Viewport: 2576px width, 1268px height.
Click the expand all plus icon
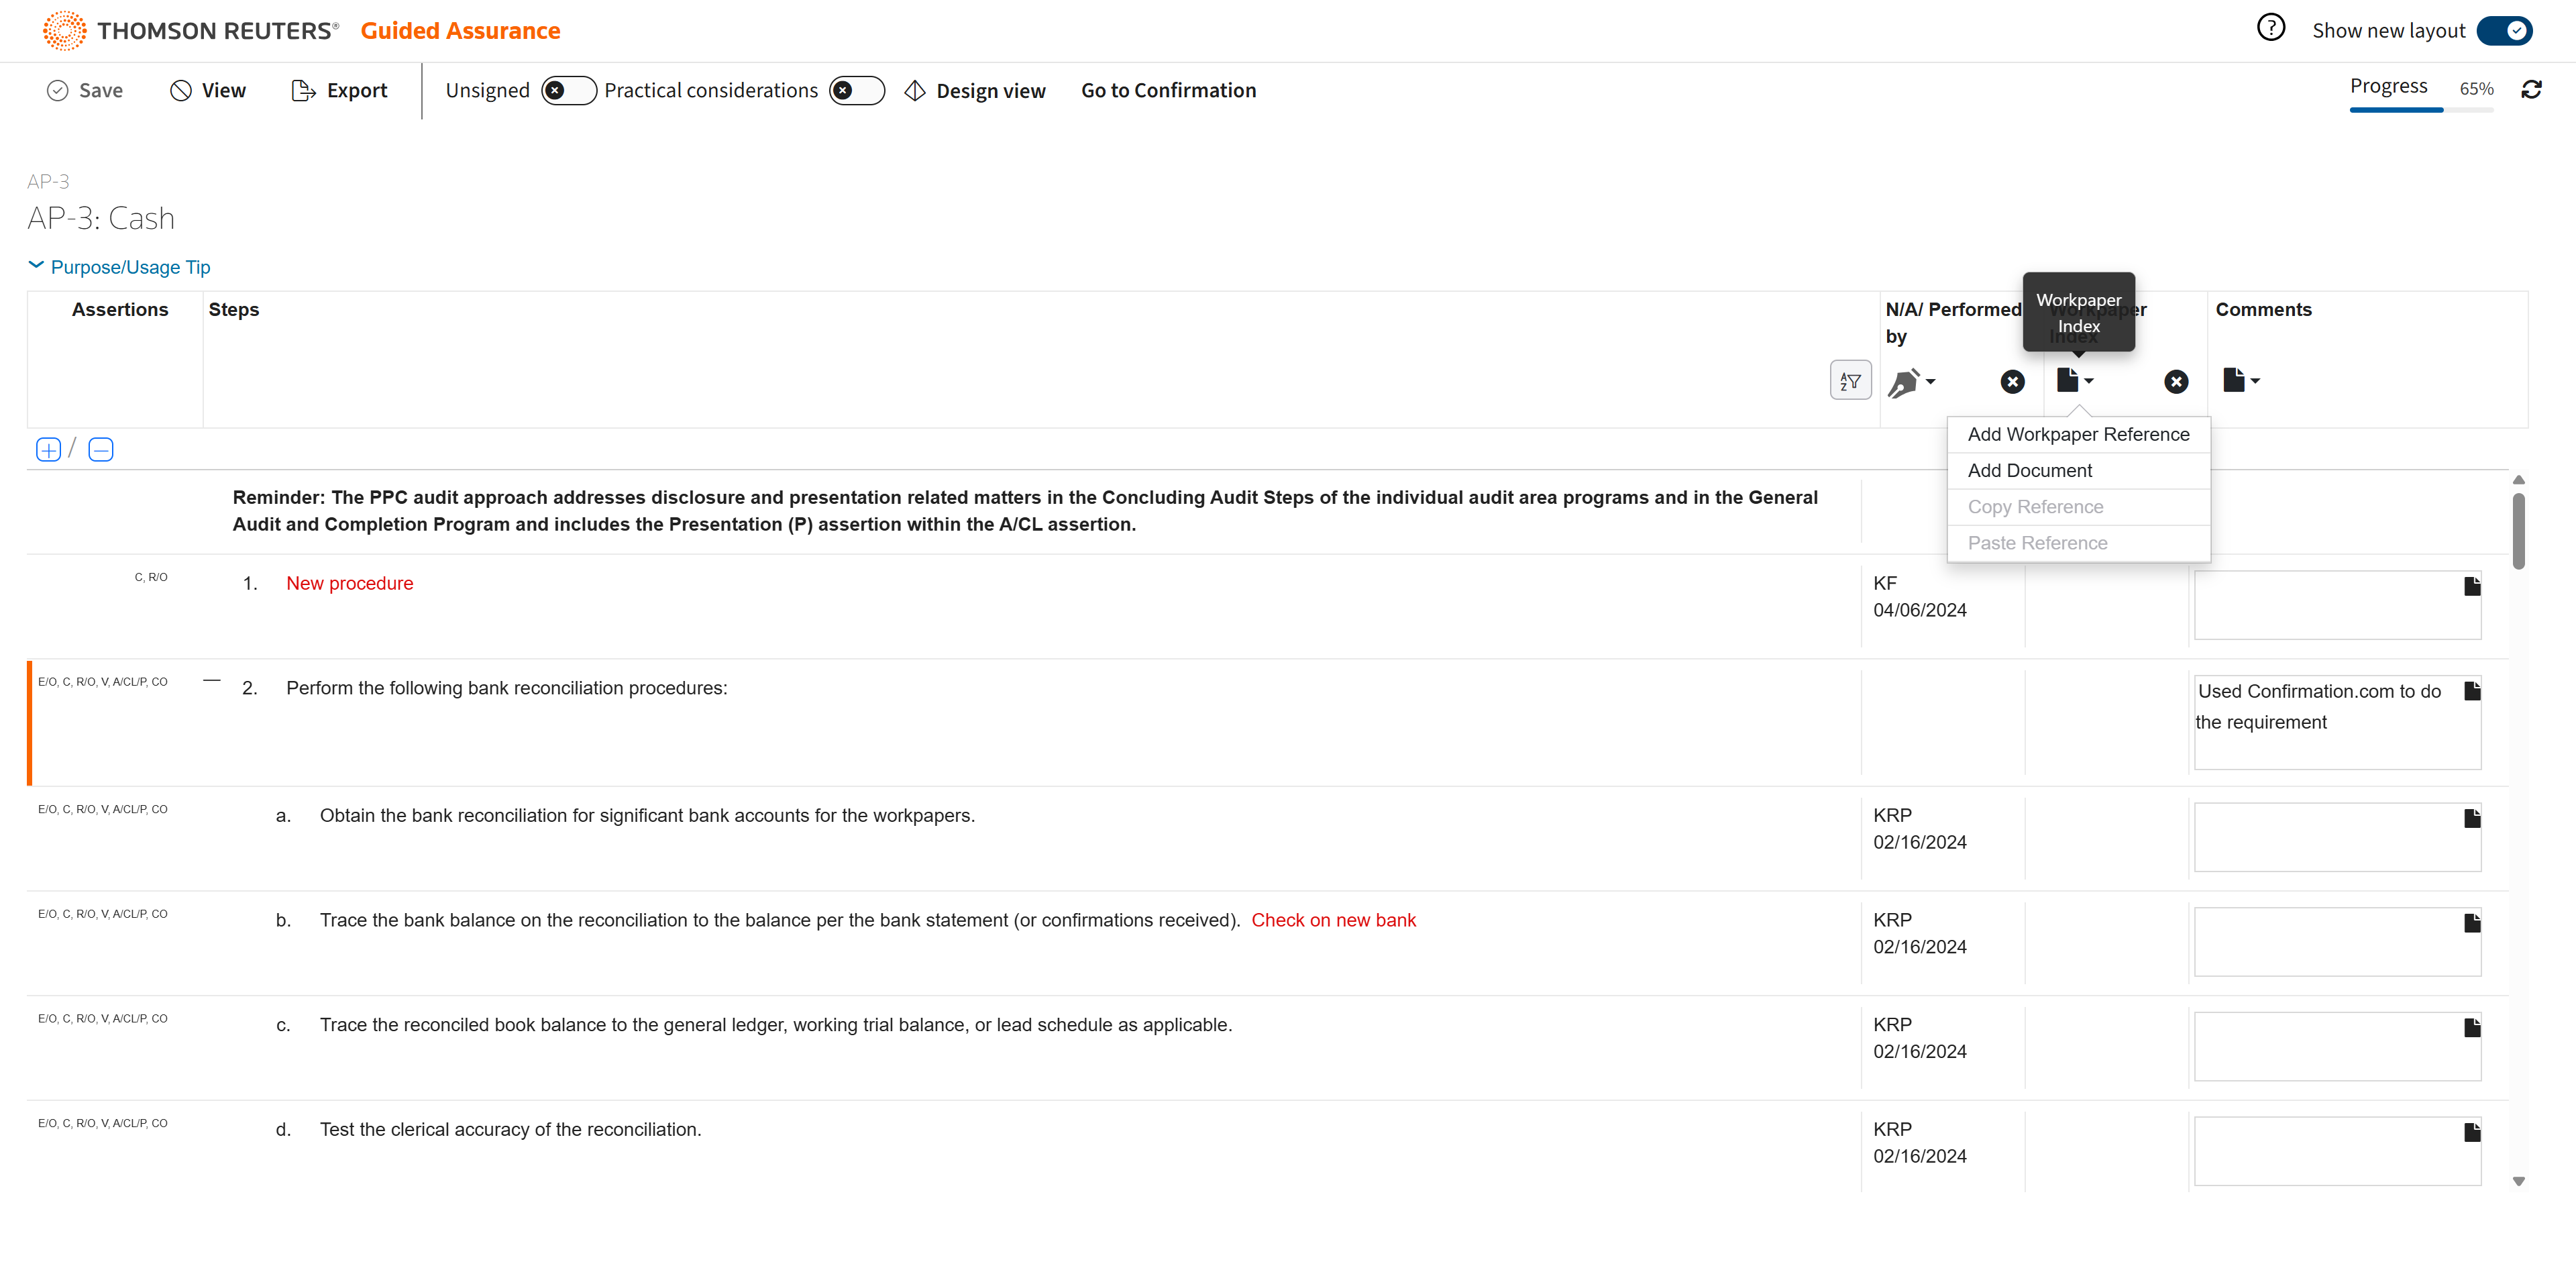point(48,450)
